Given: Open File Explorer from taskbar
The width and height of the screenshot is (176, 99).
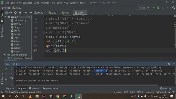Looking at the screenshot, I should pyautogui.click(x=37, y=96).
